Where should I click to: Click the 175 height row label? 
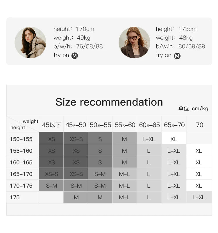(x=15, y=197)
